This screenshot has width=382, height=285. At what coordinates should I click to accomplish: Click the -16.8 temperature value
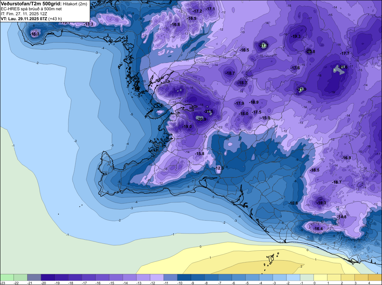pos(175,24)
